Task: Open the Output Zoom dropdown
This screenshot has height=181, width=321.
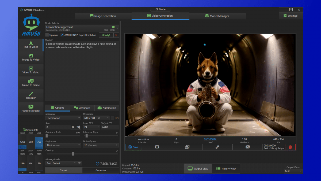Action: point(293,171)
